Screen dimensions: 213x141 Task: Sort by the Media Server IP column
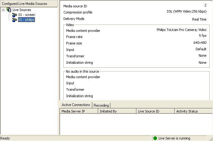click(79, 111)
